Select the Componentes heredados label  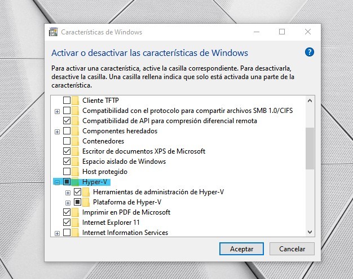(120, 131)
